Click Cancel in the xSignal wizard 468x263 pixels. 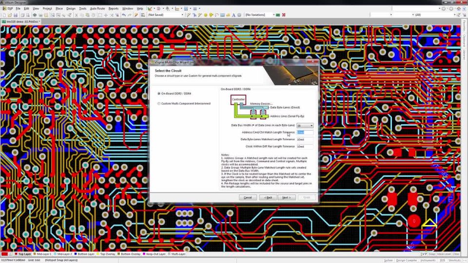(x=248, y=197)
